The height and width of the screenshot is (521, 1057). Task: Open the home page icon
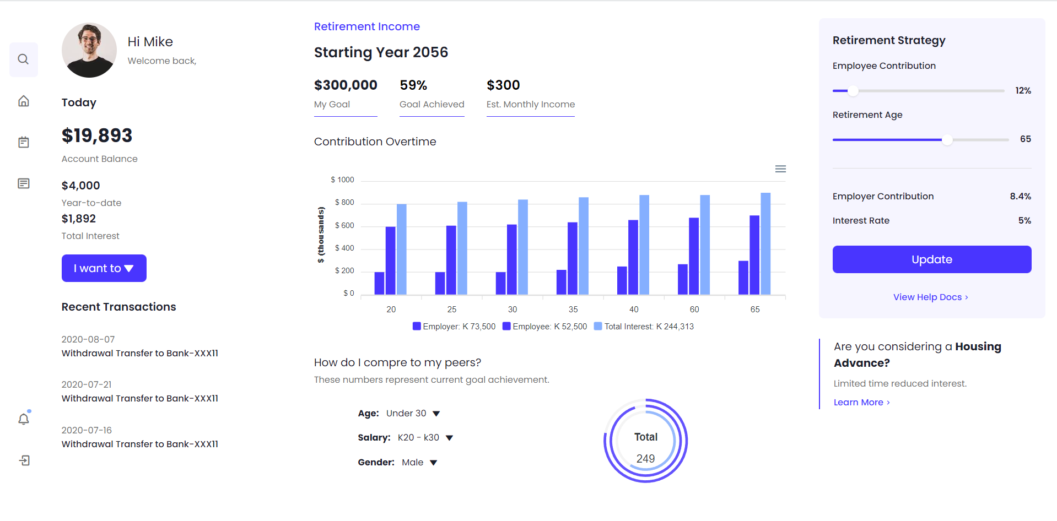(x=23, y=101)
